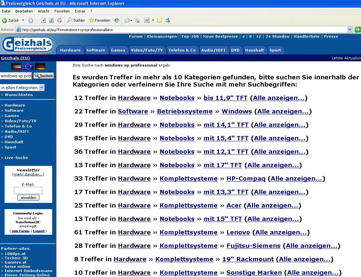Switch to the Hardware category tab
The height and width of the screenshot is (277, 361).
[x=70, y=50]
